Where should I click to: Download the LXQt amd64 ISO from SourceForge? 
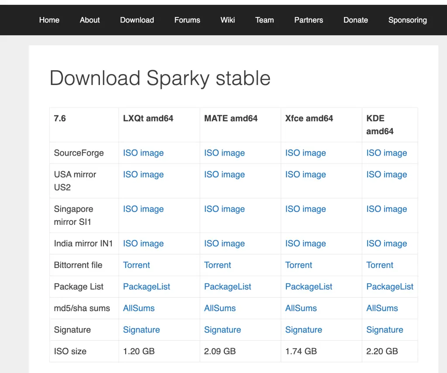(143, 153)
